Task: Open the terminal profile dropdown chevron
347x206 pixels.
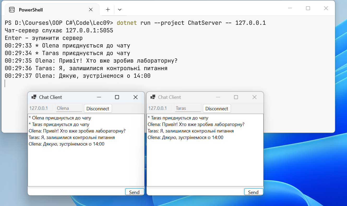Action: coord(120,10)
